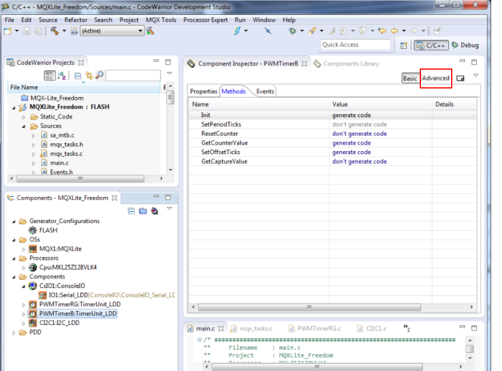Click the generate Processor Expert code icon
The height and width of the screenshot is (371, 502).
[155, 211]
